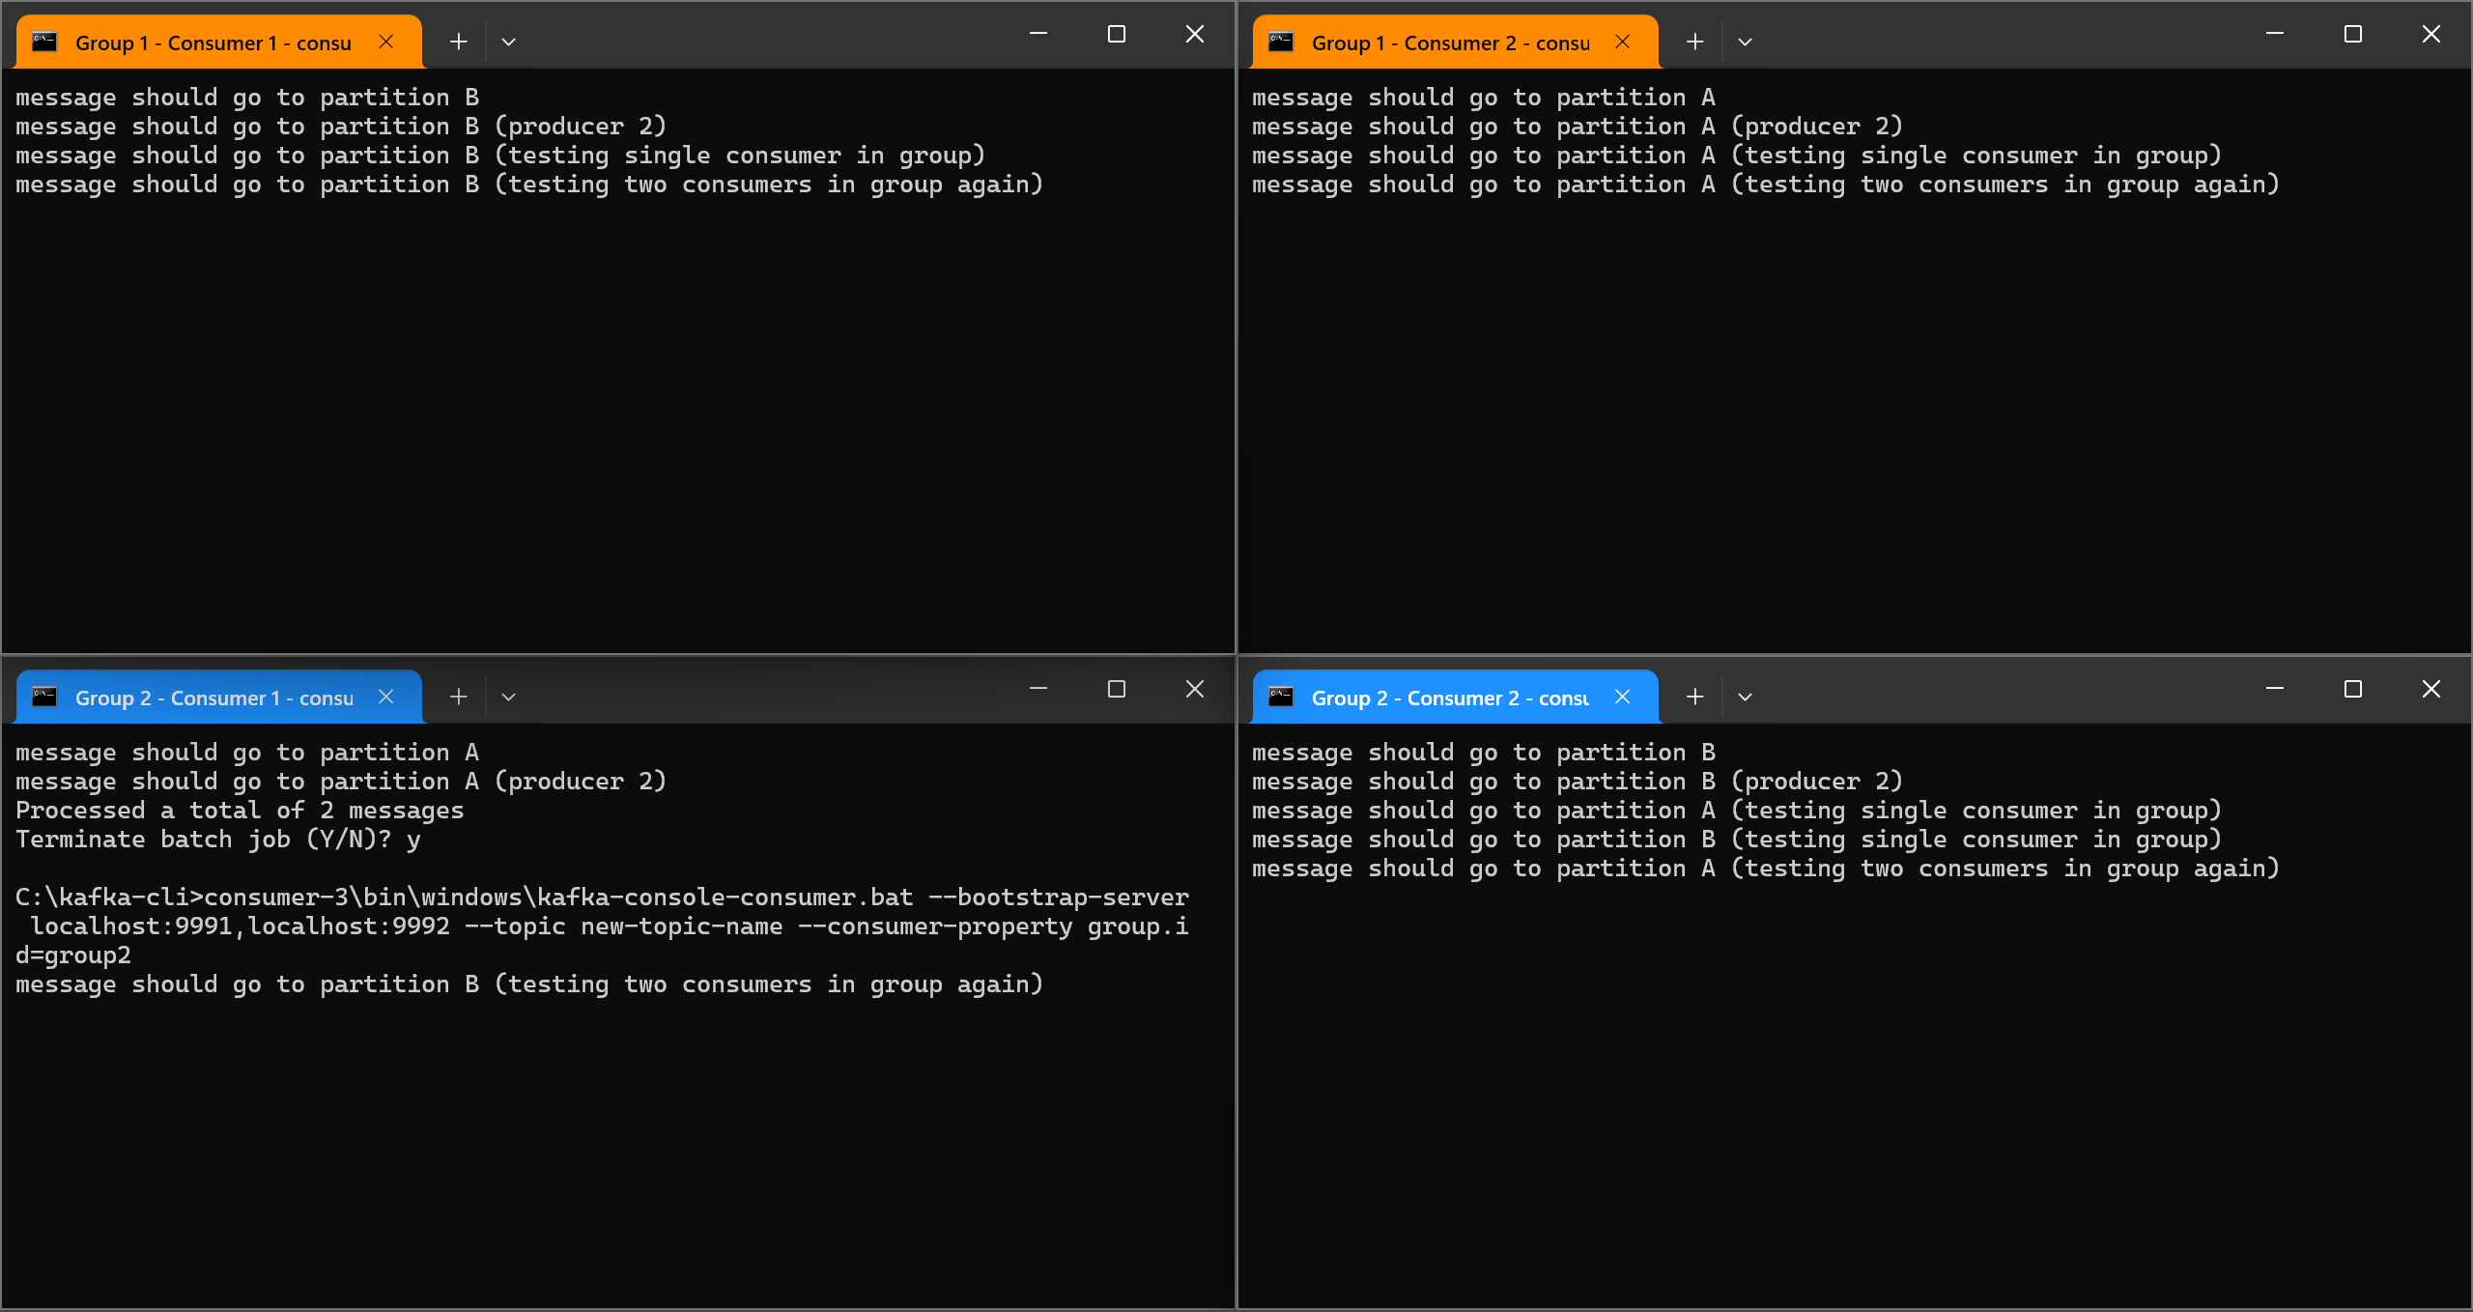2473x1312 pixels.
Task: Maximize the Group 1 Consumer 1 window
Action: click(x=1117, y=34)
